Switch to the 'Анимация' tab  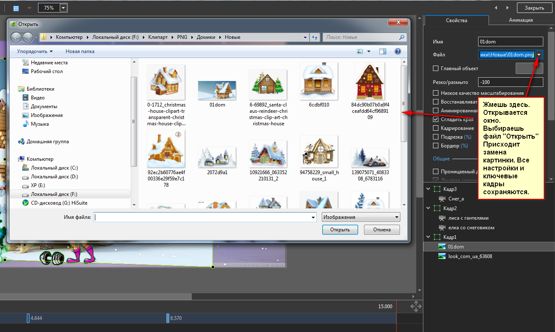tap(520, 20)
